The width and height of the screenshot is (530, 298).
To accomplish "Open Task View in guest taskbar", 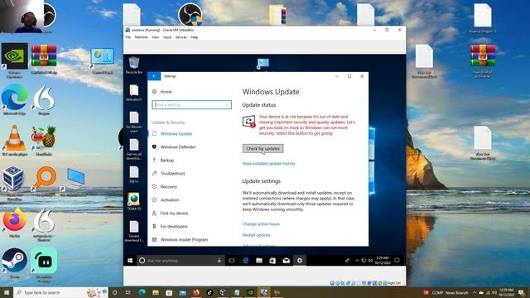I will 232,261.
